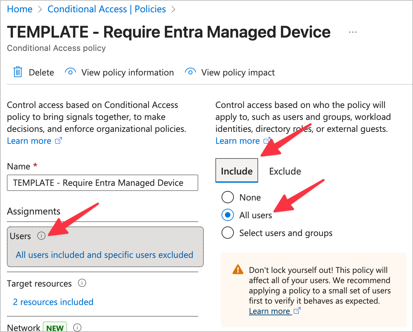Image resolution: width=413 pixels, height=332 pixels.
Task: Select the None radio button
Action: 228,197
